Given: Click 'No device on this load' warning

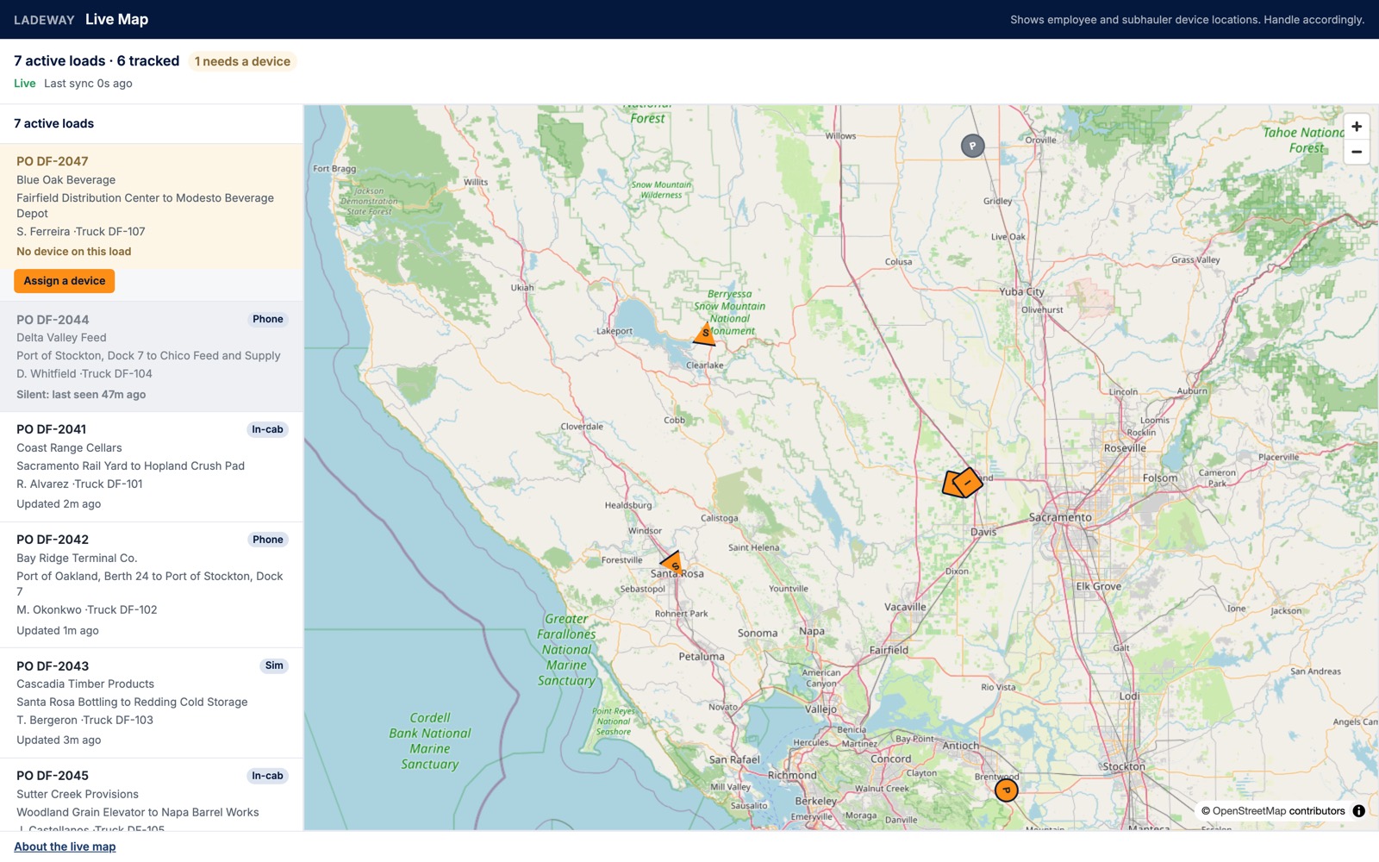Looking at the screenshot, I should [74, 252].
